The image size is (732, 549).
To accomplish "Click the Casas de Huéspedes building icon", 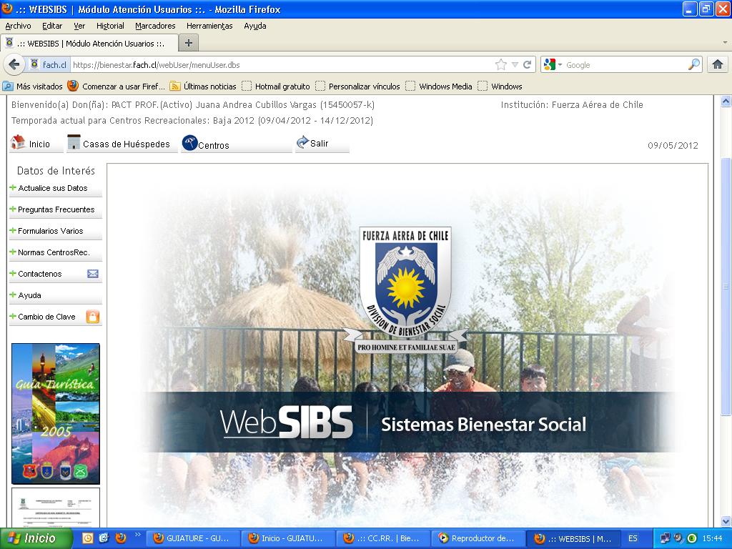I will [74, 143].
